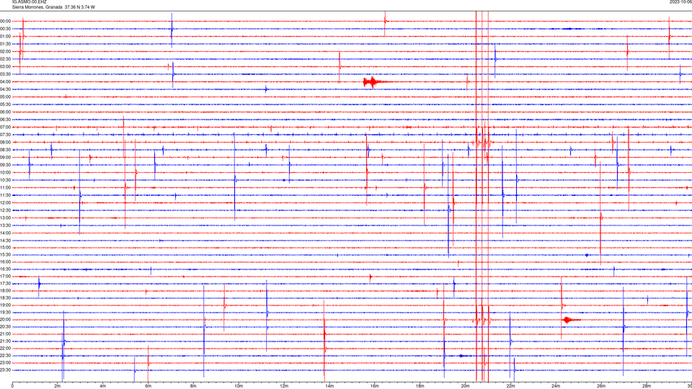Select the 04:30 time row label
Screen dimensions: 692x389
coord(5,89)
